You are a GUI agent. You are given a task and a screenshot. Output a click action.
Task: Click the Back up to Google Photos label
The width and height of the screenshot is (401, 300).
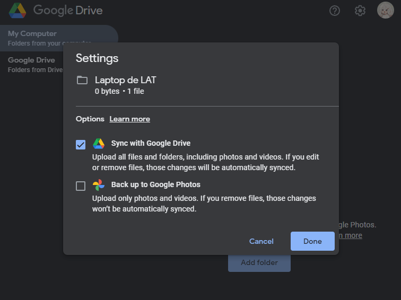[x=155, y=185]
